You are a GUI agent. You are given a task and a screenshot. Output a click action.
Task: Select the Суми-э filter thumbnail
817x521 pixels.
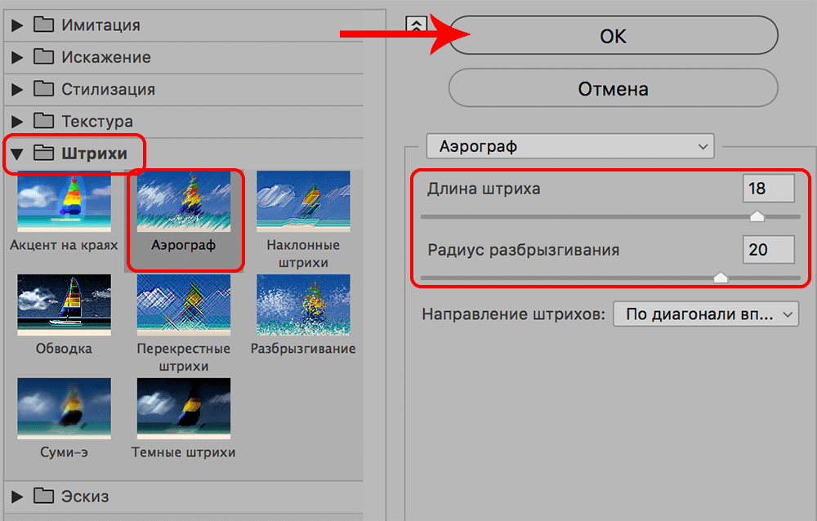pyautogui.click(x=64, y=408)
